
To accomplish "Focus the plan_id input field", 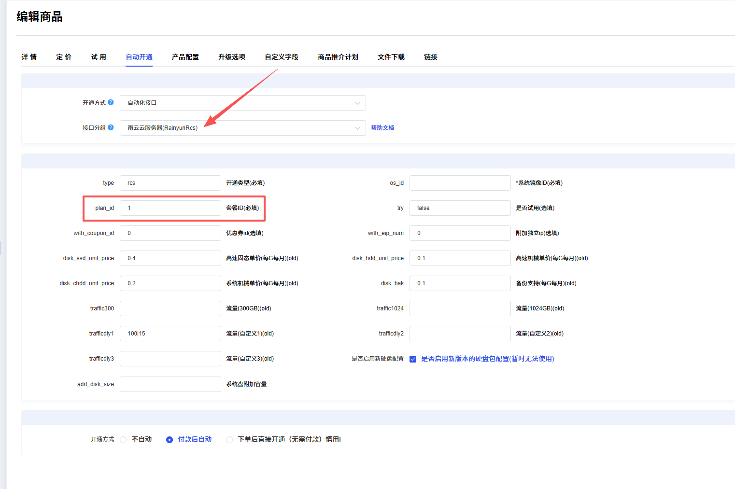I will pyautogui.click(x=170, y=208).
